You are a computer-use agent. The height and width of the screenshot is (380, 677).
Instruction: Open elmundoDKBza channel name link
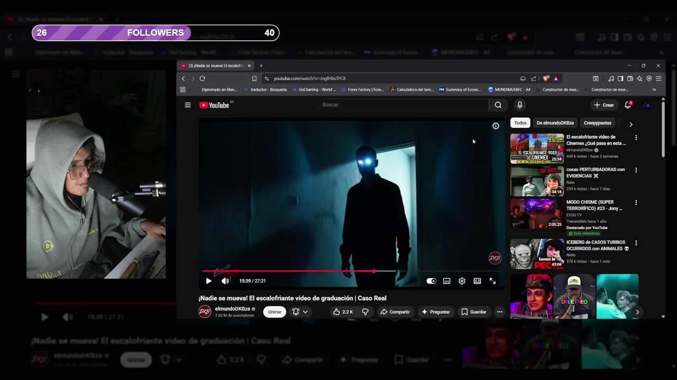232,309
